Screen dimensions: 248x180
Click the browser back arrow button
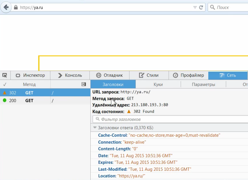[6, 7]
